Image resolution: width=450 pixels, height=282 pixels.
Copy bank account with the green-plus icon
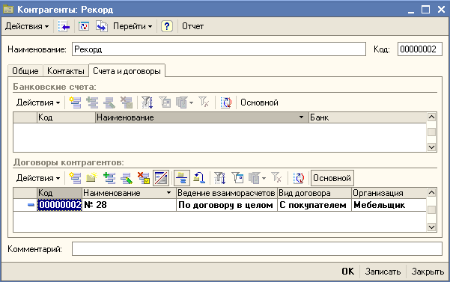[92, 102]
